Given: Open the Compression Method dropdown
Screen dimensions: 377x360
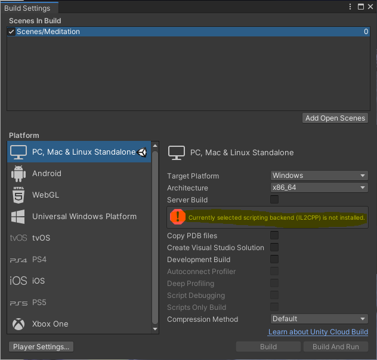Looking at the screenshot, I should [x=319, y=319].
